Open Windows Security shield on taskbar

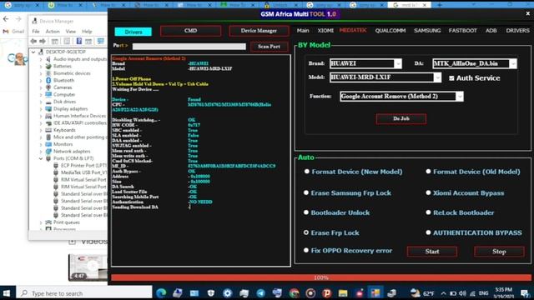[211, 292]
